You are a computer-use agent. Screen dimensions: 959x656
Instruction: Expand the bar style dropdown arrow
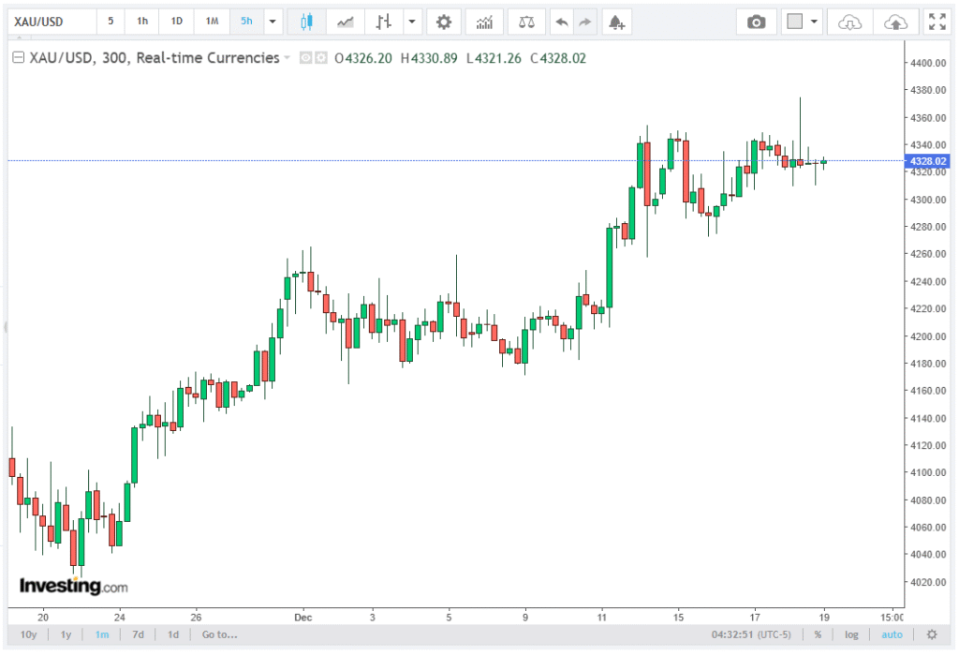coord(411,22)
